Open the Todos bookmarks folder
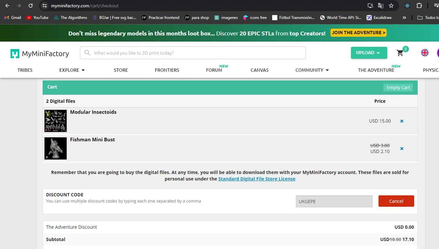 coord(428,18)
